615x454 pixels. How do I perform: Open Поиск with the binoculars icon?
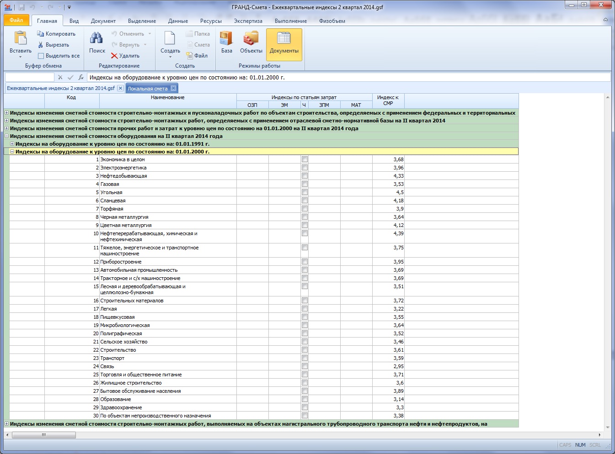tap(96, 38)
